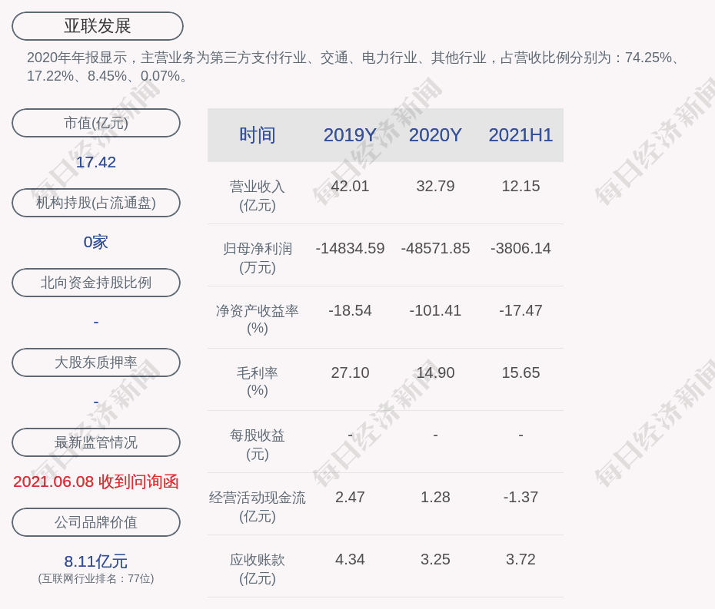The image size is (715, 609).
Task: Click the 归母净利润(万元) row label
Action: pos(258,257)
